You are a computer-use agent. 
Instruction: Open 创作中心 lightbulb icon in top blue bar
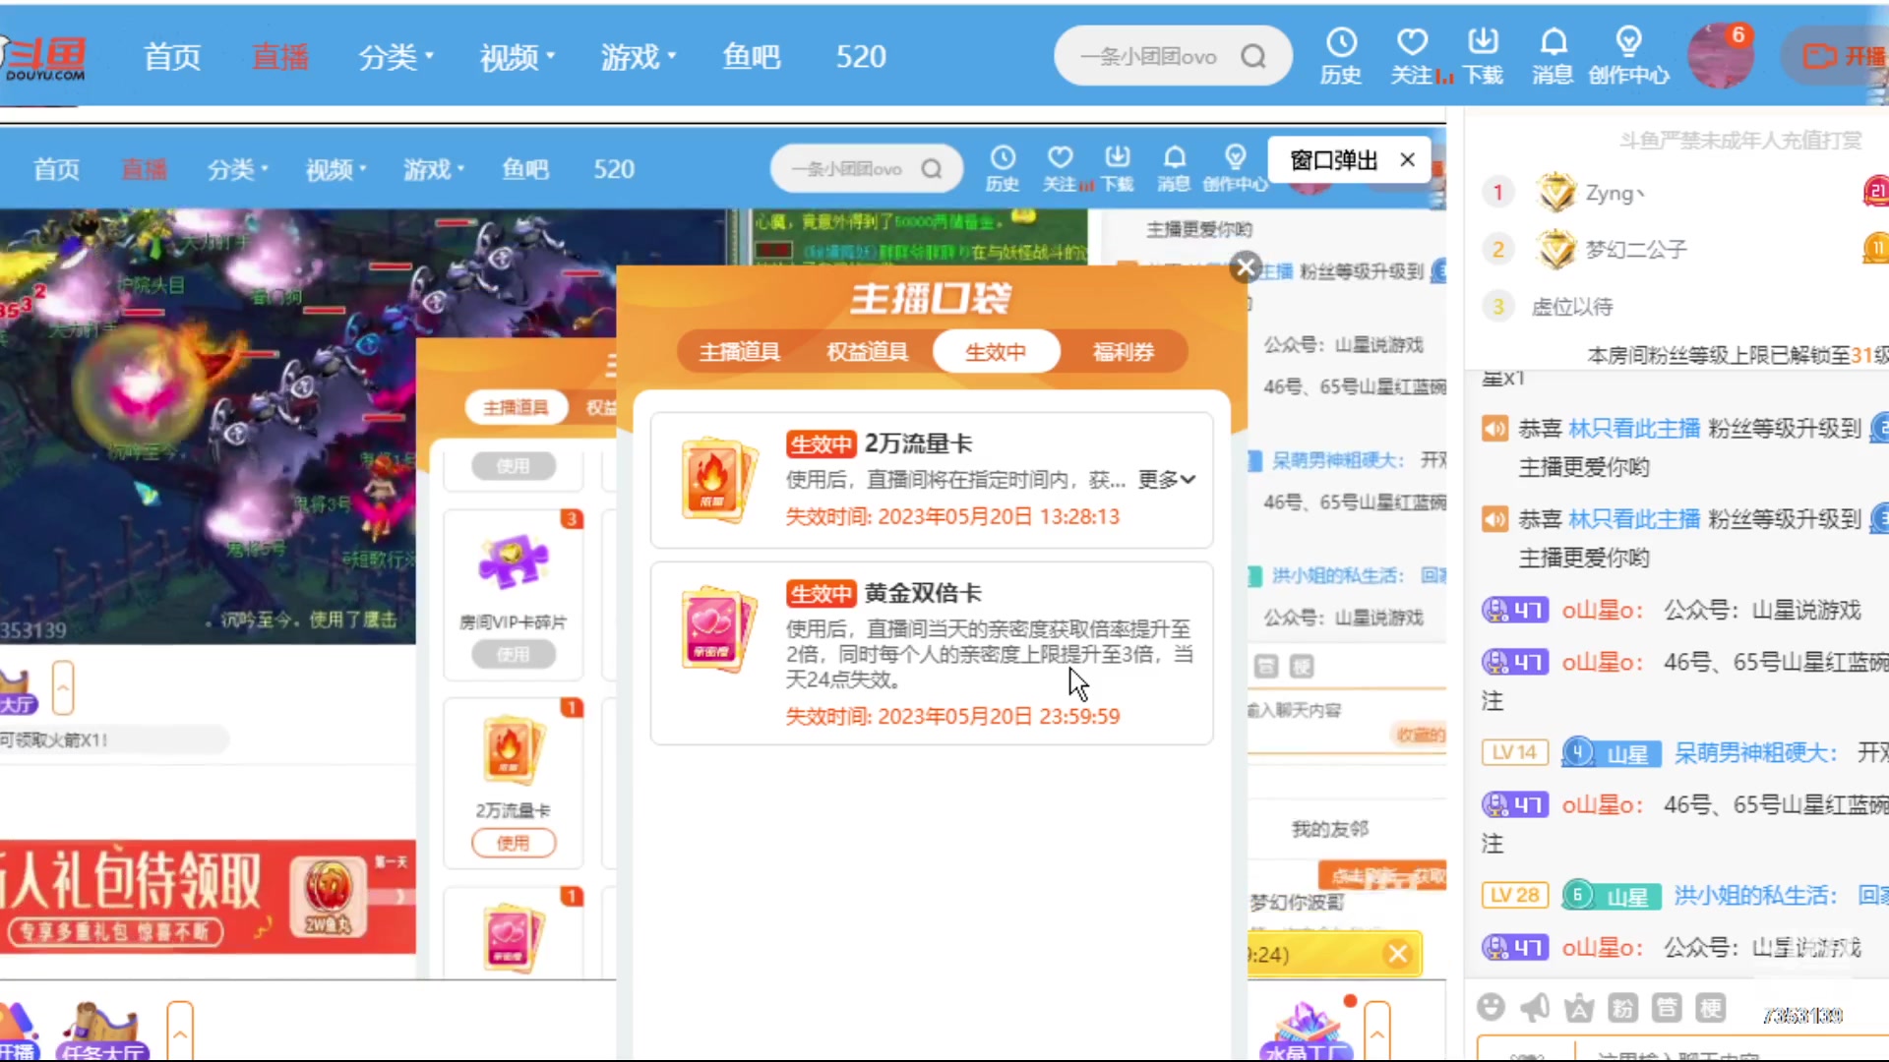(x=1628, y=56)
